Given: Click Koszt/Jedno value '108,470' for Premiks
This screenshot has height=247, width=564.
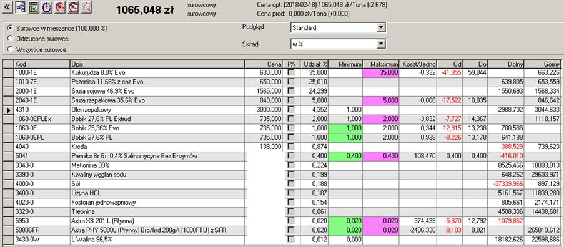Looking at the screenshot, I should point(418,156).
